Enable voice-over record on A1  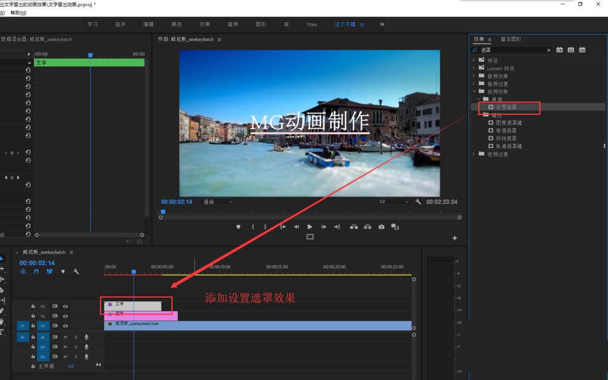coord(86,337)
